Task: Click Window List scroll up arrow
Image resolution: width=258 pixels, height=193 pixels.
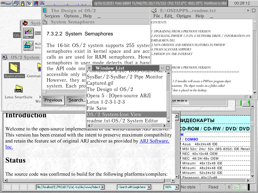Action: tap(169, 73)
